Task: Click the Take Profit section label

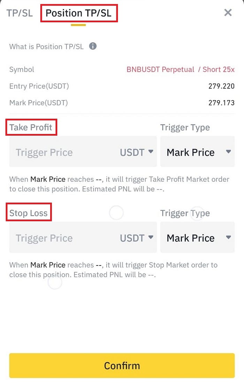Action: click(31, 127)
